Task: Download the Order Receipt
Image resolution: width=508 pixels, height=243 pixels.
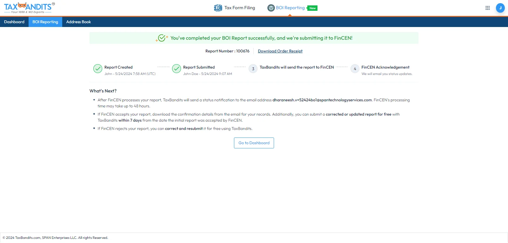Action: coord(280,51)
